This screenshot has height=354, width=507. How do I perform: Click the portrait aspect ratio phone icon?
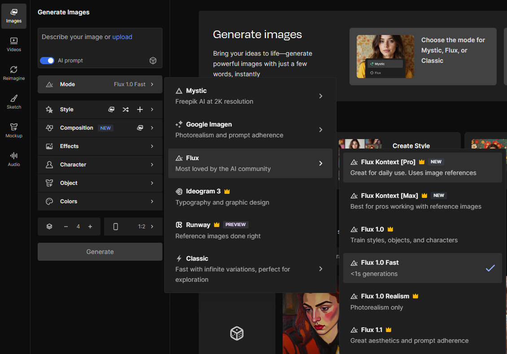(115, 227)
